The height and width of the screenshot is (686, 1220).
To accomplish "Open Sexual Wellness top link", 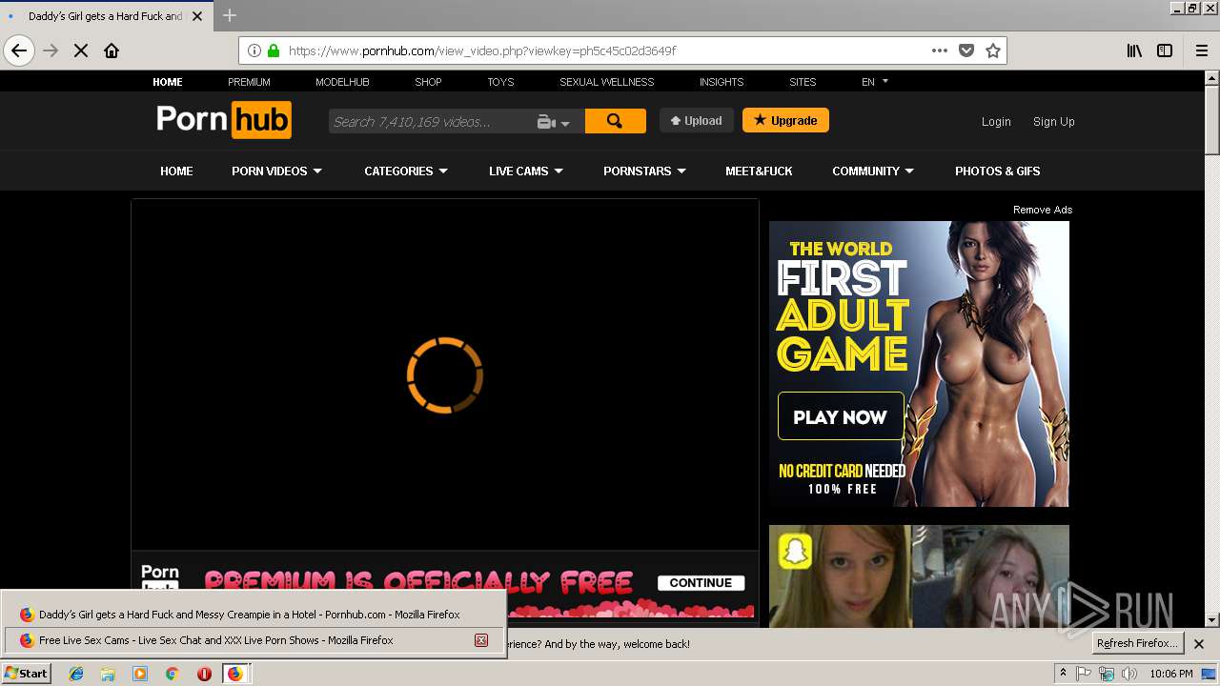I will 607,82.
